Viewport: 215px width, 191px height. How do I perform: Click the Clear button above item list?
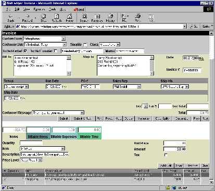tap(205, 165)
